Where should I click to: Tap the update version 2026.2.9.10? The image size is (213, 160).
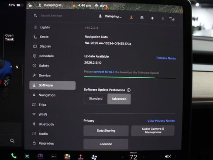[93, 63]
